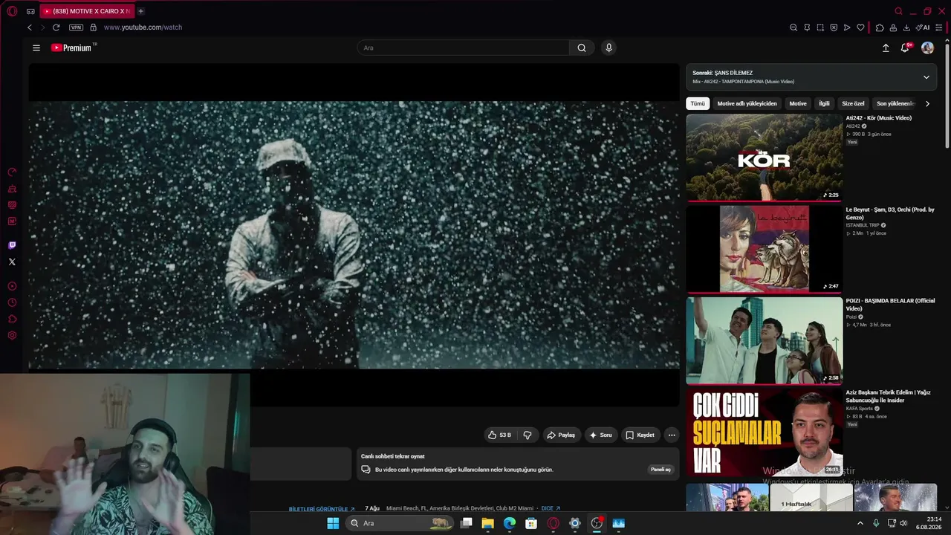Click the YouTube search box
This screenshot has width=951, height=535.
[x=464, y=48]
